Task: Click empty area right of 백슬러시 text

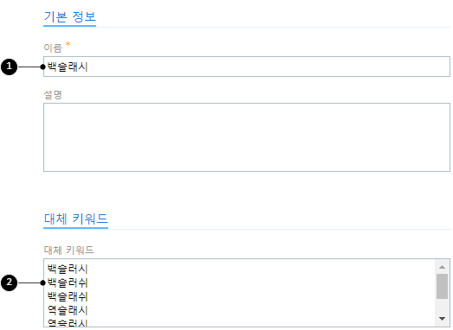Action: (x=260, y=269)
